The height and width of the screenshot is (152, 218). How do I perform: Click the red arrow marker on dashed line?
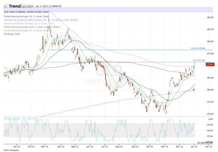point(194,90)
